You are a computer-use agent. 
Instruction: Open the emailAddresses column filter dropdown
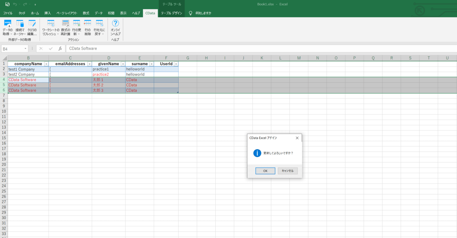(x=89, y=64)
